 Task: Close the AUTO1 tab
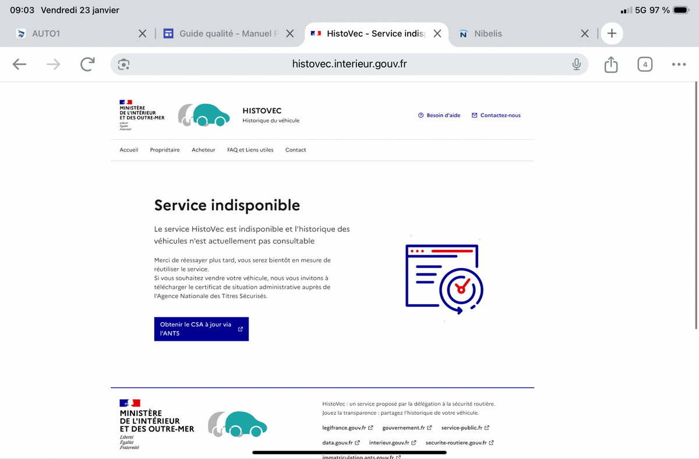[x=142, y=34]
